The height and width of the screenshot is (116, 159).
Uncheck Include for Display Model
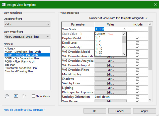tap(137, 38)
